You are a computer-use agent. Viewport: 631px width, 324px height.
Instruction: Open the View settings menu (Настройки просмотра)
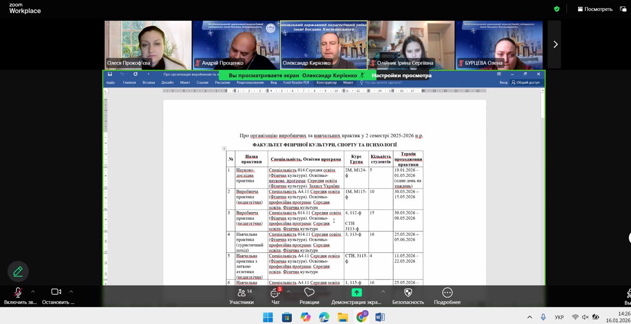pyautogui.click(x=401, y=75)
